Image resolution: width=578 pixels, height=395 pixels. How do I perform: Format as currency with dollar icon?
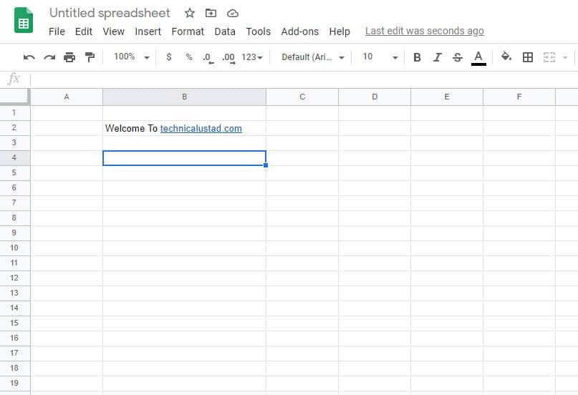click(169, 57)
